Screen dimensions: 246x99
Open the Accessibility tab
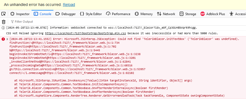click(x=237, y=14)
